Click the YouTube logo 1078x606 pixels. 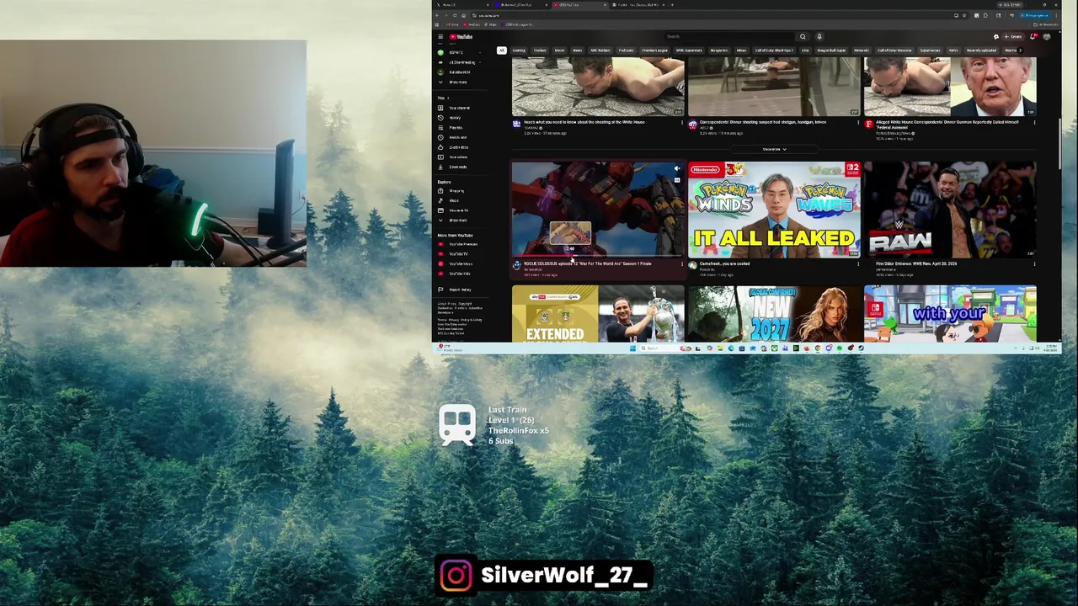pos(461,36)
